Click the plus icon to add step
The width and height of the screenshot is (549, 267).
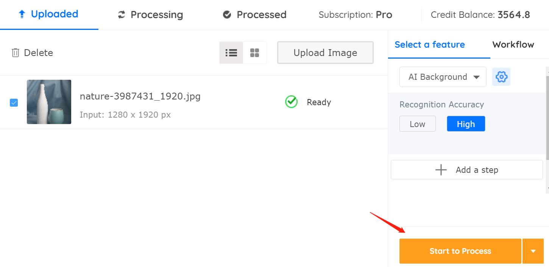[x=441, y=170]
